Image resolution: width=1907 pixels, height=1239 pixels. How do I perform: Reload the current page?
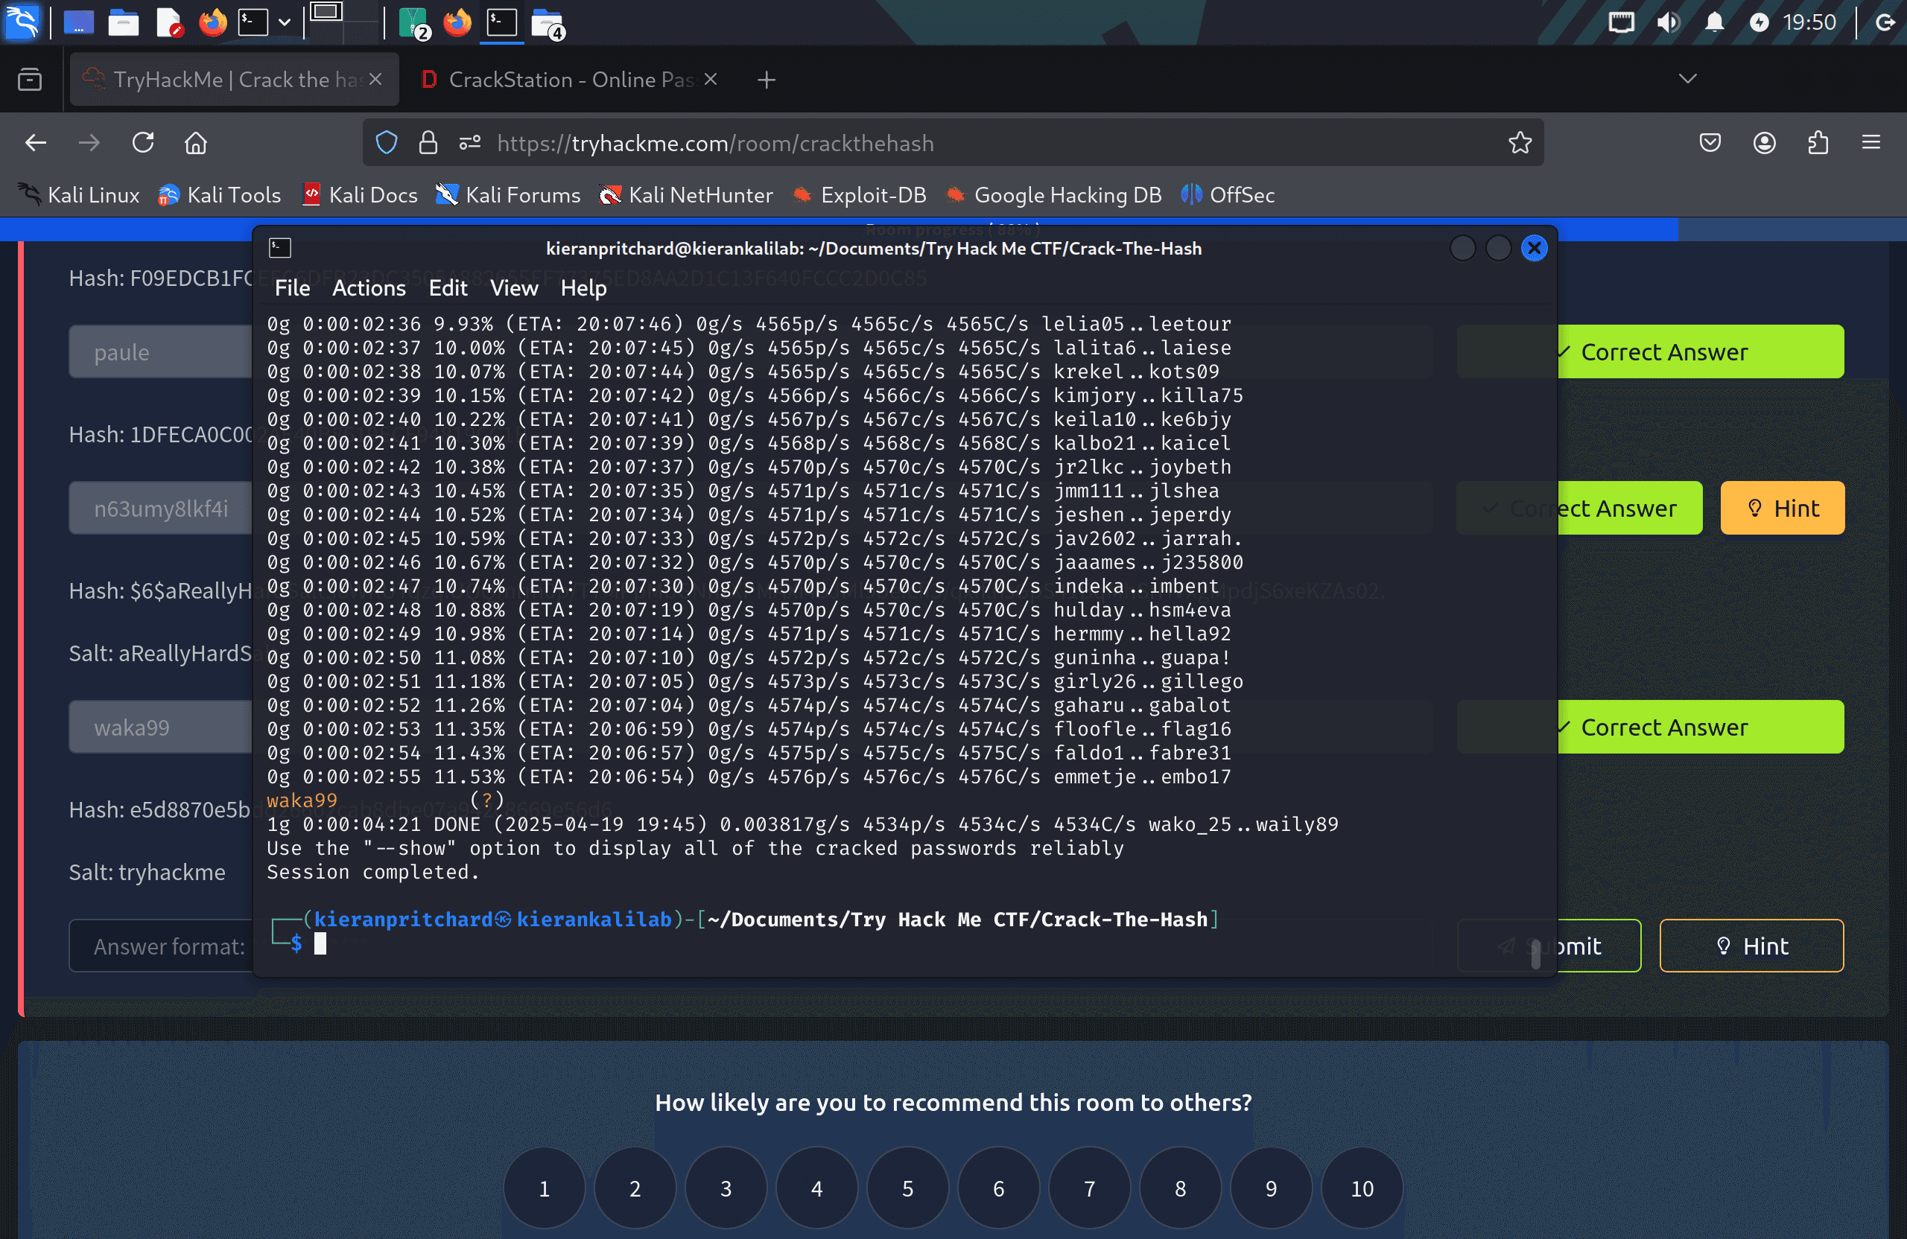coord(144,142)
